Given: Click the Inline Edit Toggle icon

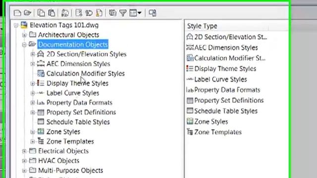Looking at the screenshot, I should pos(152,13).
